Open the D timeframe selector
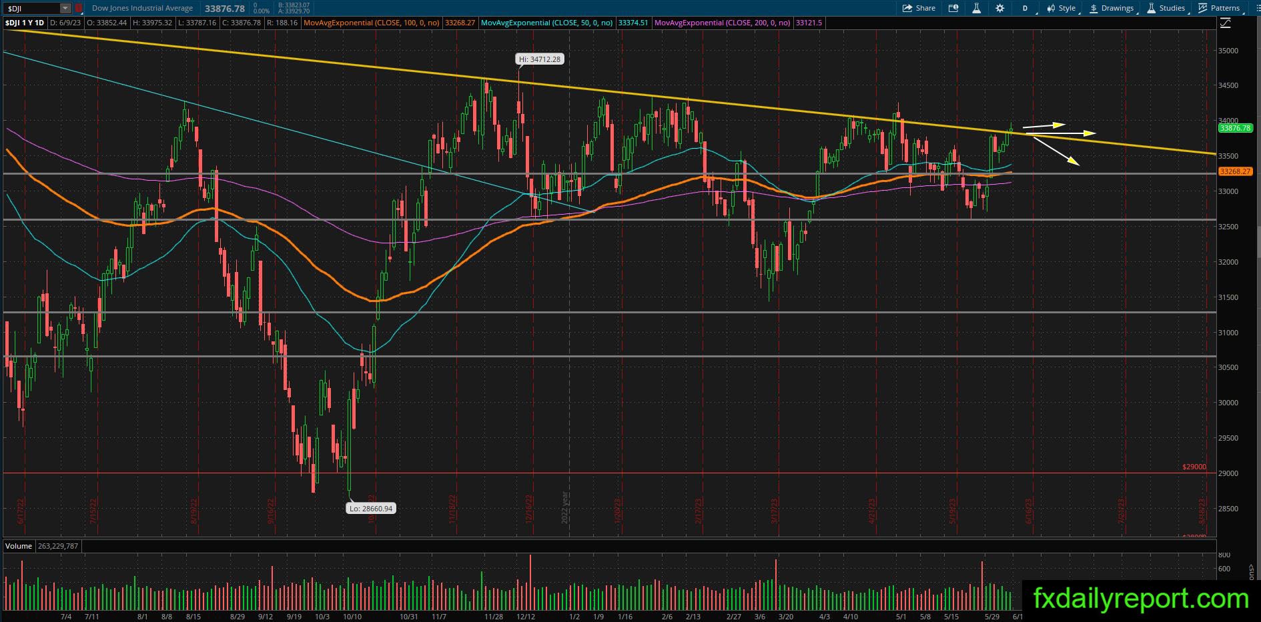The image size is (1261, 622). click(1025, 8)
